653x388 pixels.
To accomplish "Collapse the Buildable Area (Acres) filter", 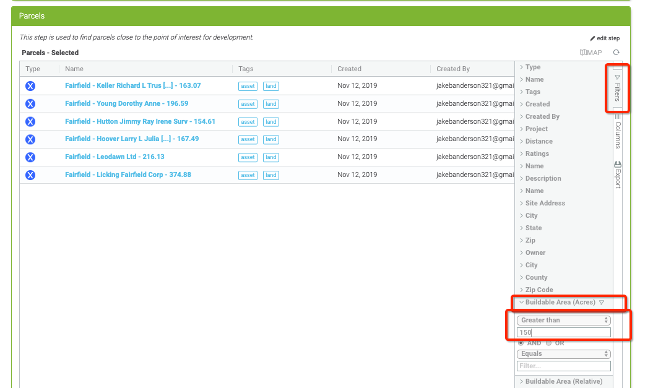I will tap(557, 302).
